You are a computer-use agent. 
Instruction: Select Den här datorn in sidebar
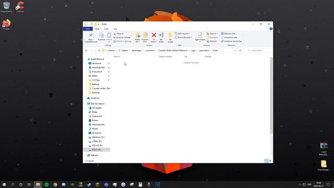pos(98,104)
